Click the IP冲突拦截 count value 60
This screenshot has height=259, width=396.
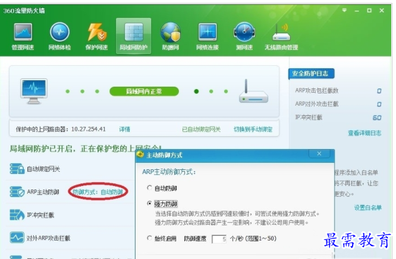[x=377, y=118]
